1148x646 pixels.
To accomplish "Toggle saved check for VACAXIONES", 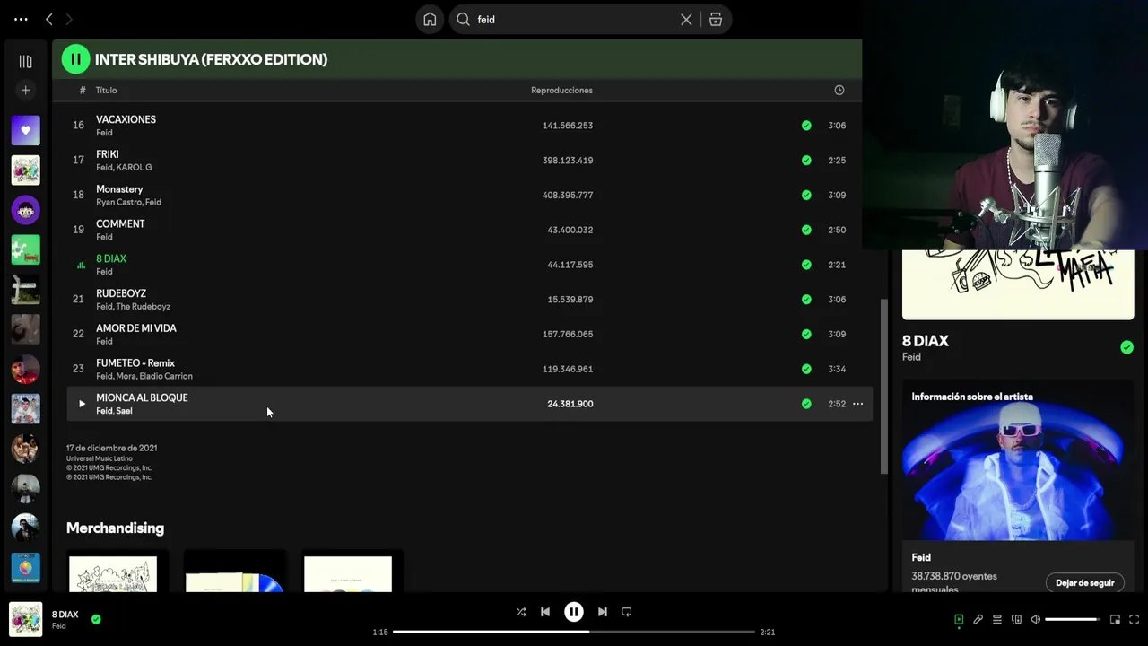I will coord(806,126).
